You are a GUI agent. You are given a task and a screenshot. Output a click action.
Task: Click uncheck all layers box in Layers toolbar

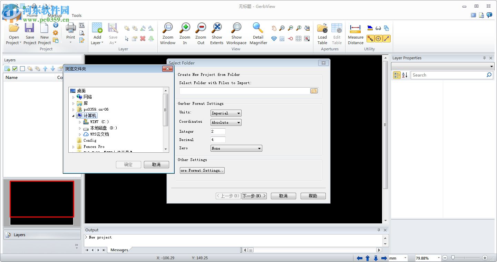pyautogui.click(x=22, y=69)
